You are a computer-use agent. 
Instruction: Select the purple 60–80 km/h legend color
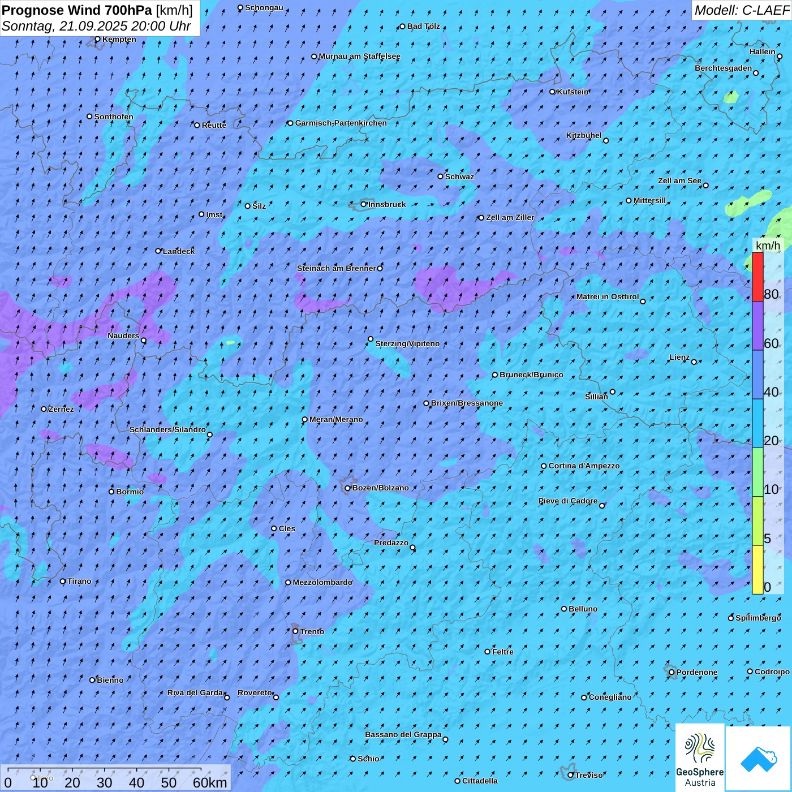pos(757,326)
